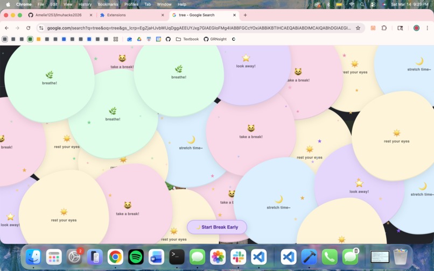Open Spotify from the dock

(136, 257)
